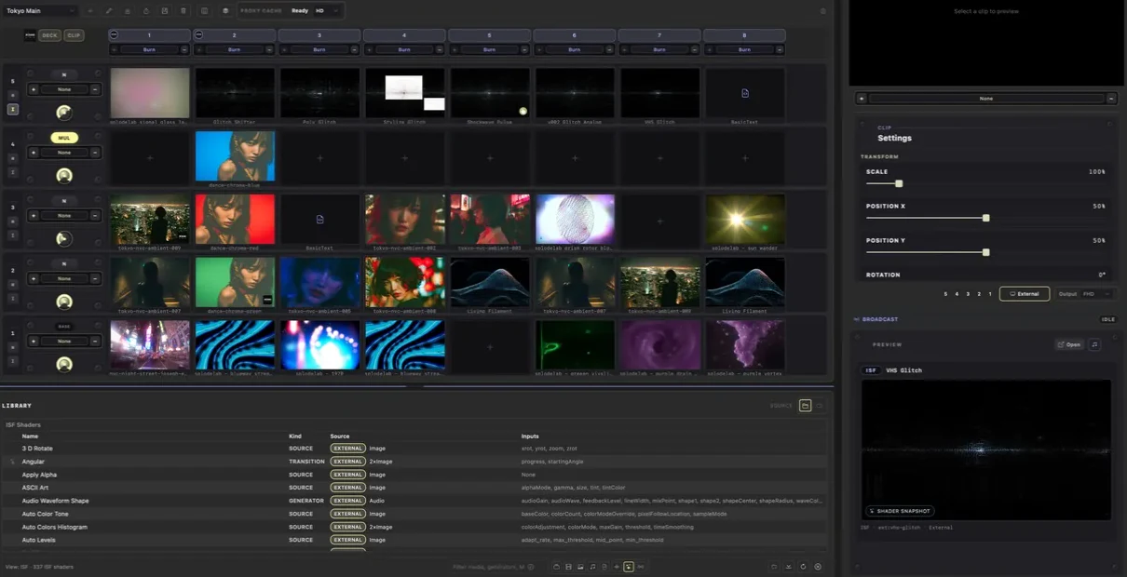Adjust the Position Y slider handle
Image resolution: width=1127 pixels, height=577 pixels.
(986, 252)
